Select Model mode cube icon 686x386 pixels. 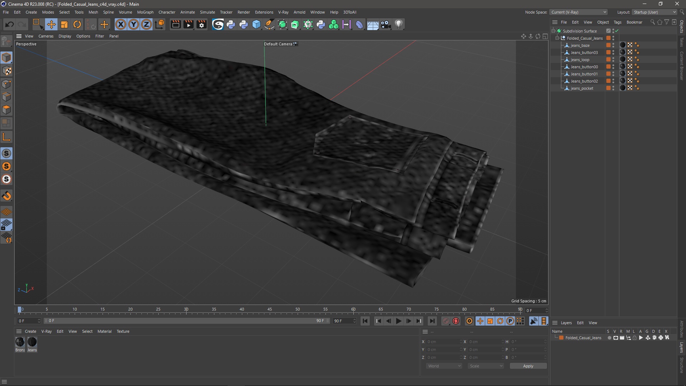click(x=6, y=58)
